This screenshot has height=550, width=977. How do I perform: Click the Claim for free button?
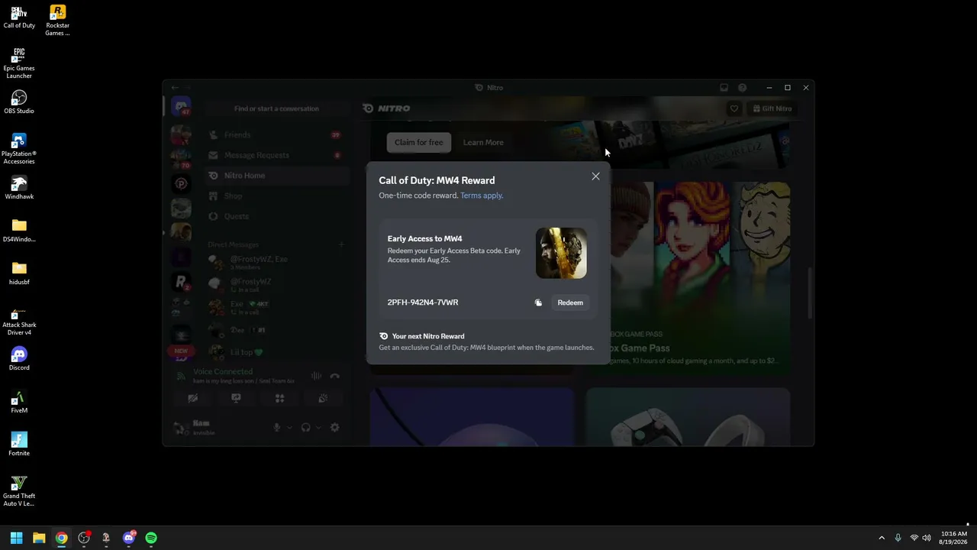coord(418,142)
